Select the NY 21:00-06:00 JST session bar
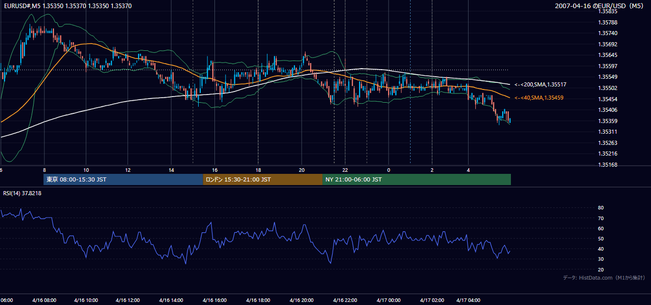Image resolution: width=651 pixels, height=305 pixels. click(x=417, y=179)
